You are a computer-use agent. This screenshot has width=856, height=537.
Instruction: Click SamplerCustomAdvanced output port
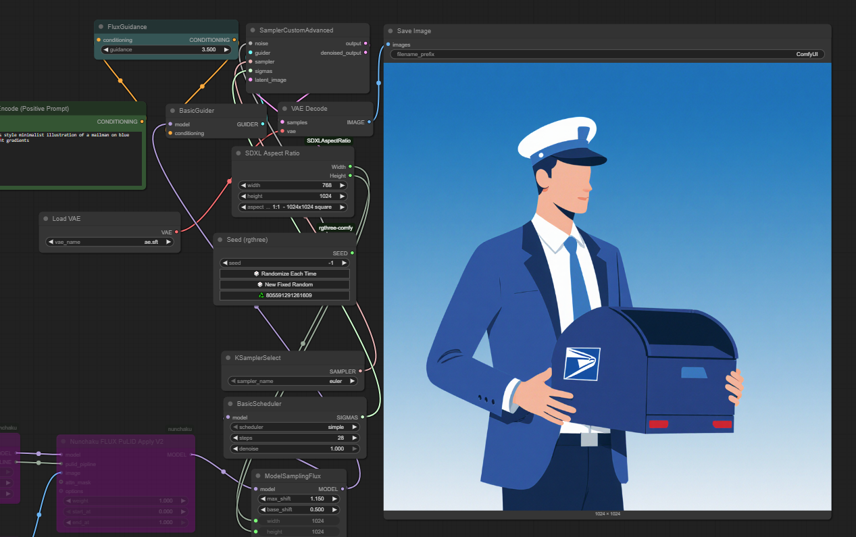(x=366, y=43)
